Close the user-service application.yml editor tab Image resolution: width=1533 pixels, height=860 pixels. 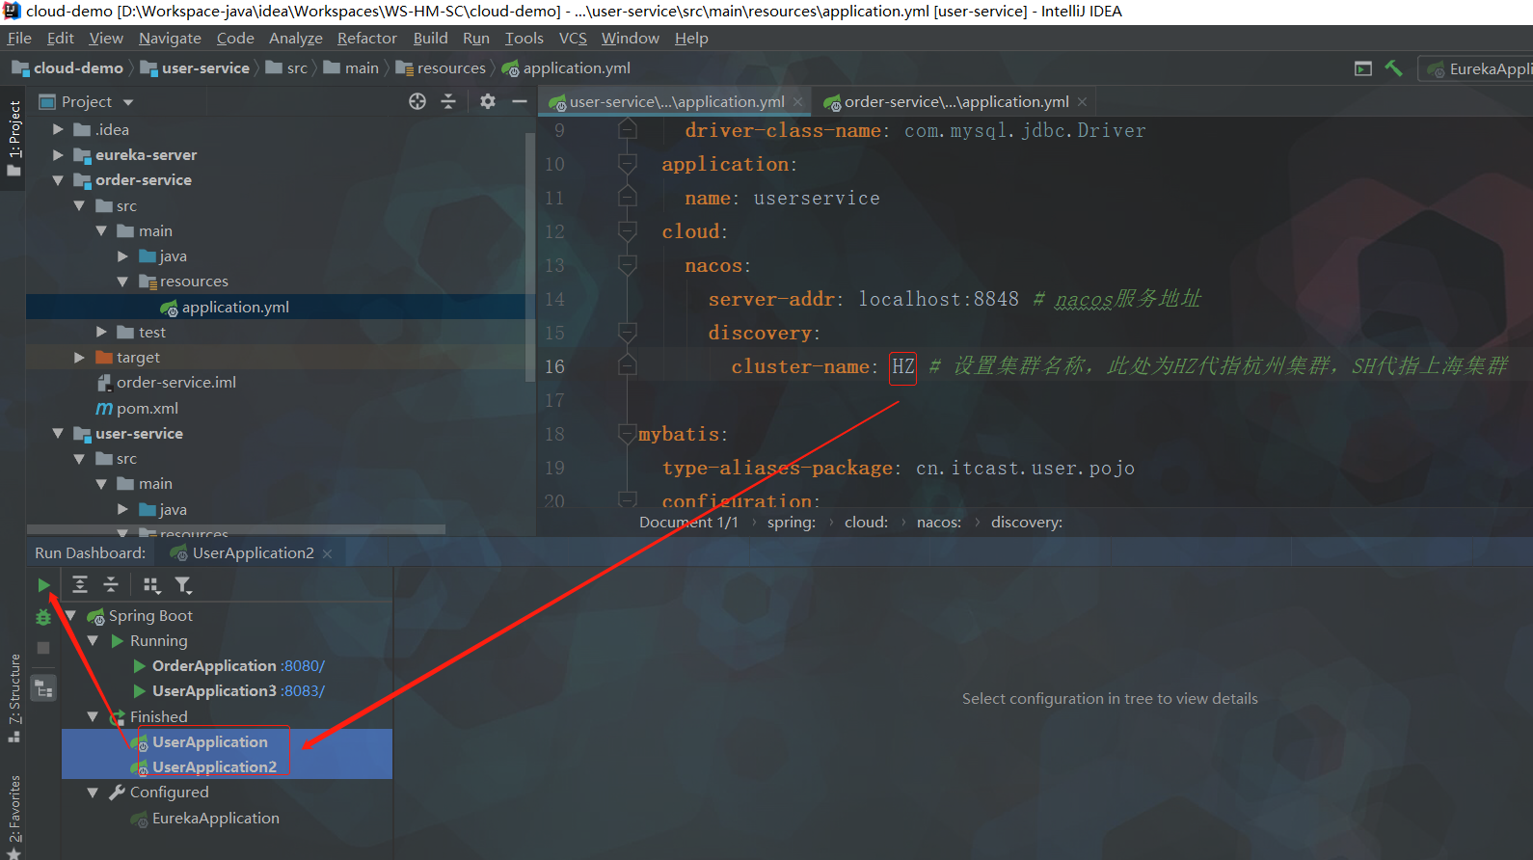pos(797,101)
